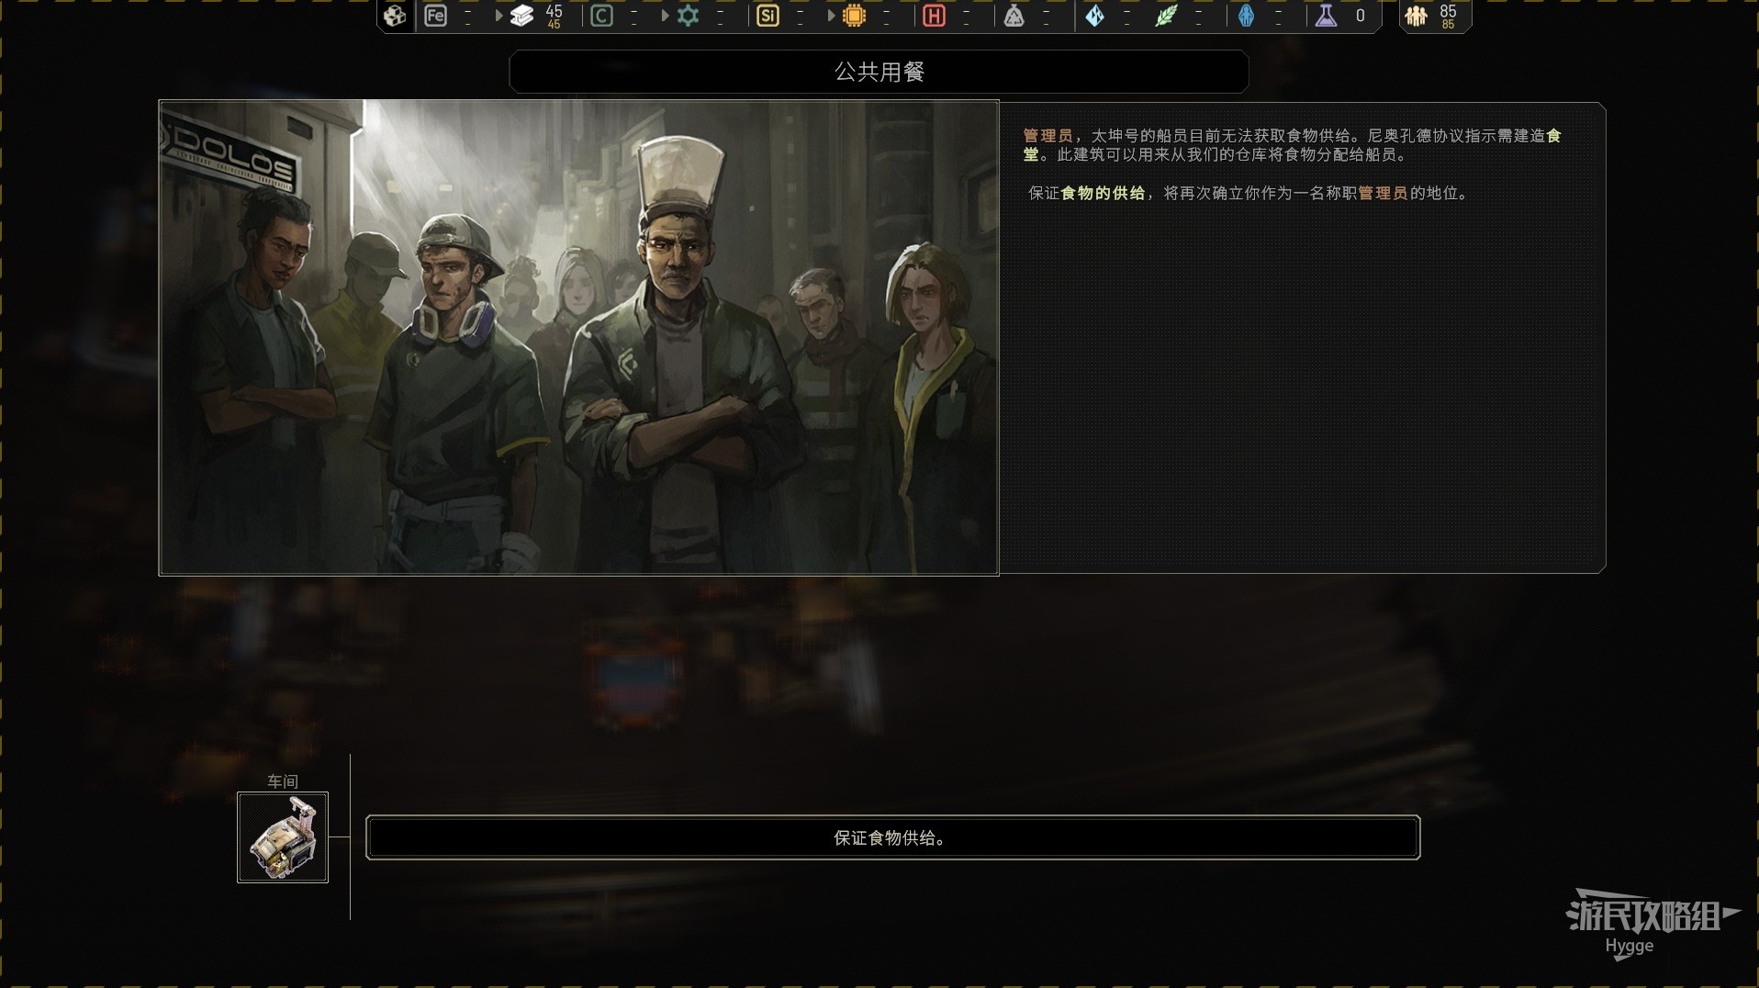Select the C carbon resource icon
The height and width of the screenshot is (988, 1759).
(601, 16)
